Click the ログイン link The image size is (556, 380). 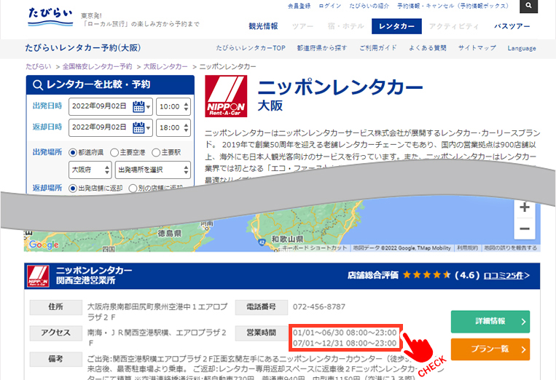330,6
